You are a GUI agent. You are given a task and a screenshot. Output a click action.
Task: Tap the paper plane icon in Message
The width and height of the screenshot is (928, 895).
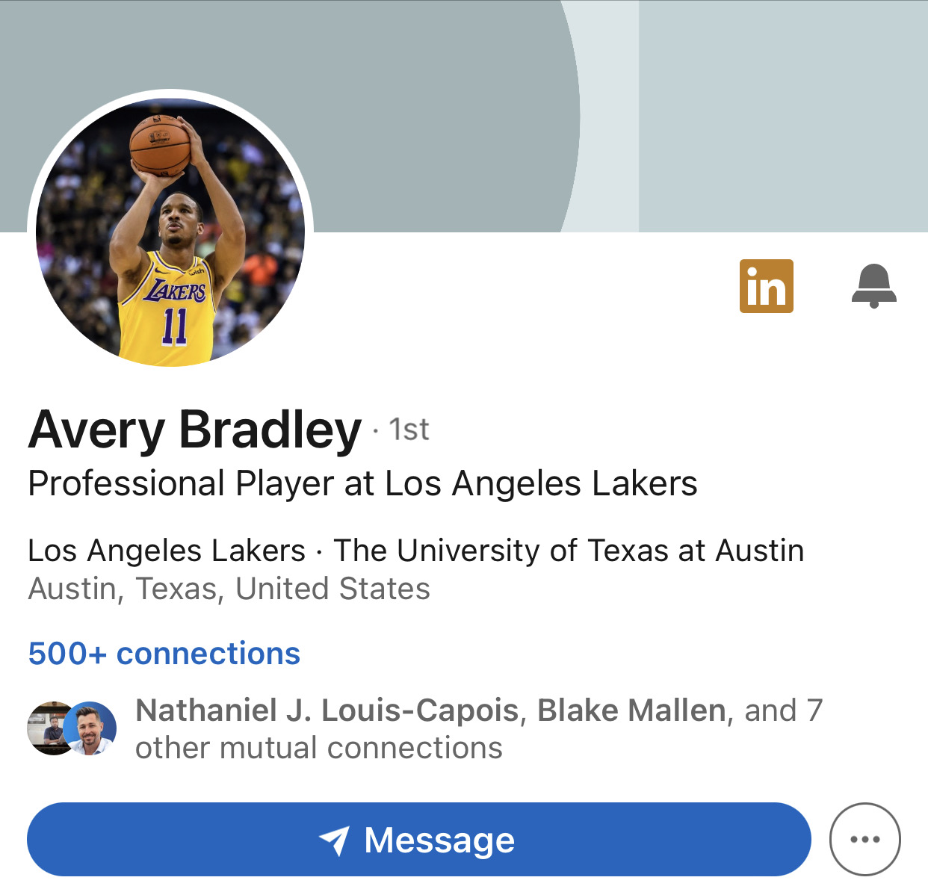tap(334, 840)
